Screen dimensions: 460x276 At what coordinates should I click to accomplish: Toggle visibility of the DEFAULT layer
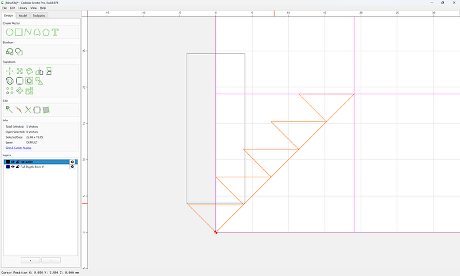pyautogui.click(x=13, y=162)
